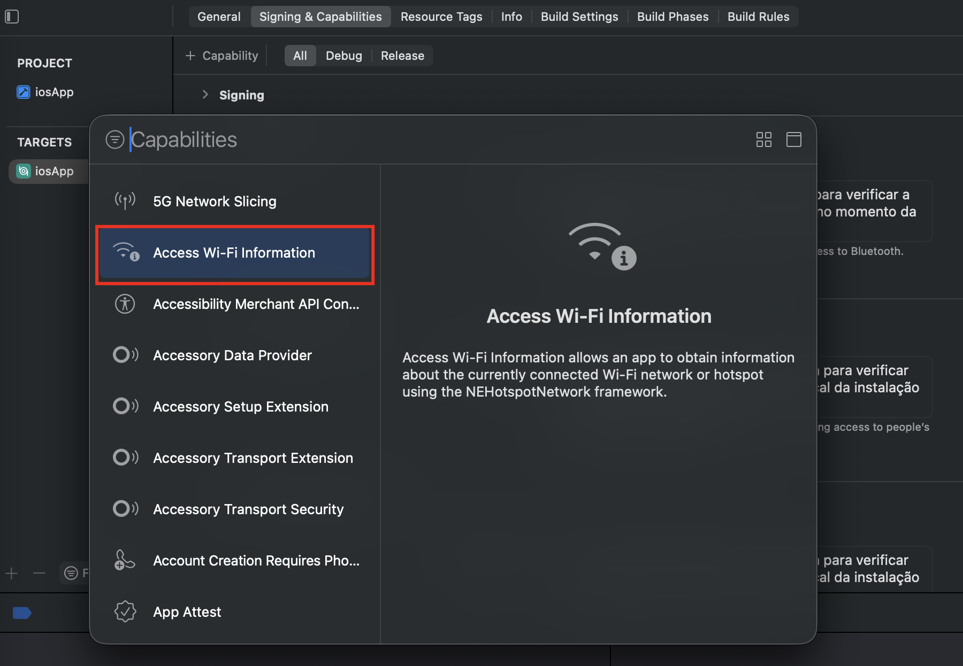Expand the Signing section
The height and width of the screenshot is (666, 963).
tap(205, 95)
